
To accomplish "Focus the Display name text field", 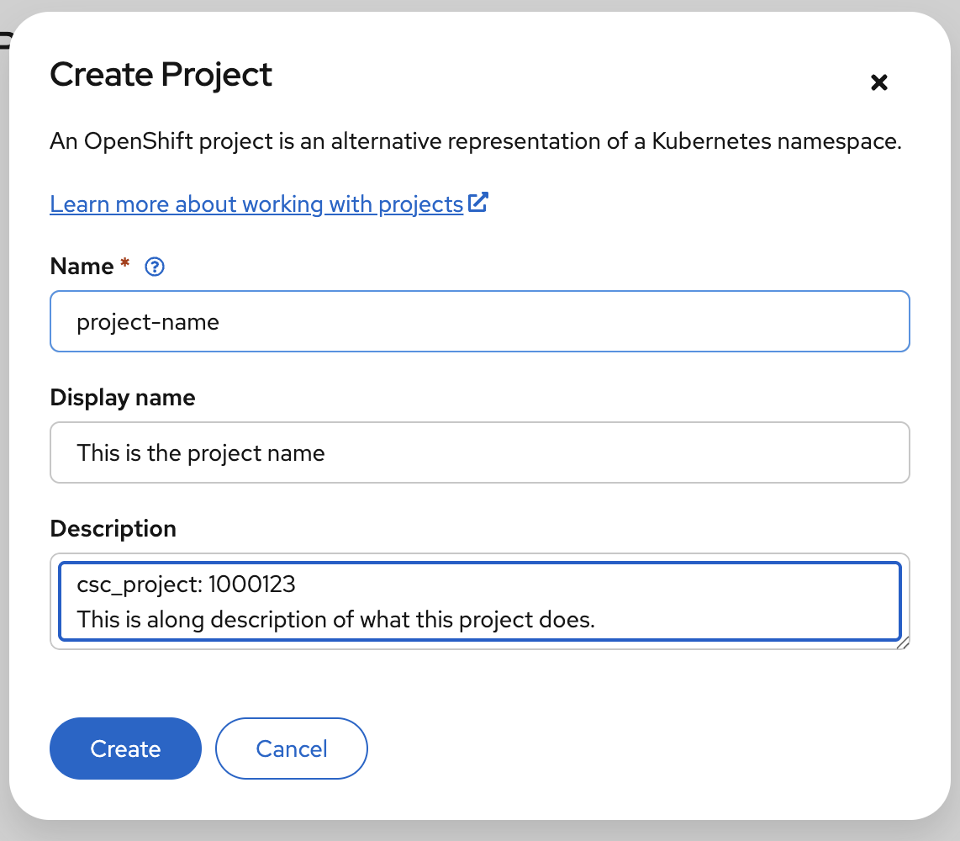I will 479,452.
